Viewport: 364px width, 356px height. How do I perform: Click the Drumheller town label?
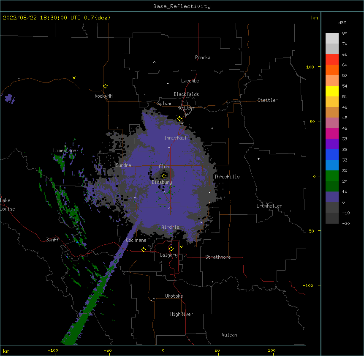pyautogui.click(x=269, y=206)
